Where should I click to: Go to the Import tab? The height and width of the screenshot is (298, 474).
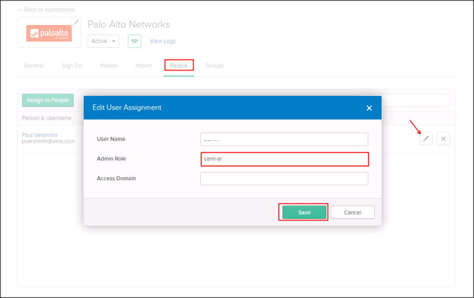(144, 66)
